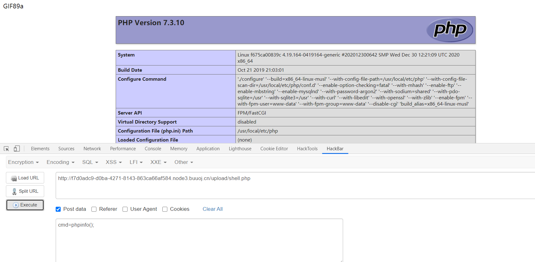
Task: Select the 'PHP Version 7.3.10' heading text
Action: pyautogui.click(x=151, y=23)
